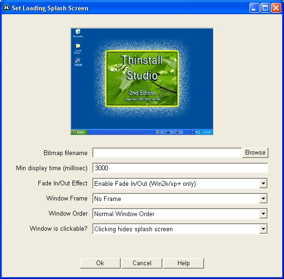This screenshot has width=284, height=279.
Task: Expand the Window Frame dropdown
Action: coord(180,199)
